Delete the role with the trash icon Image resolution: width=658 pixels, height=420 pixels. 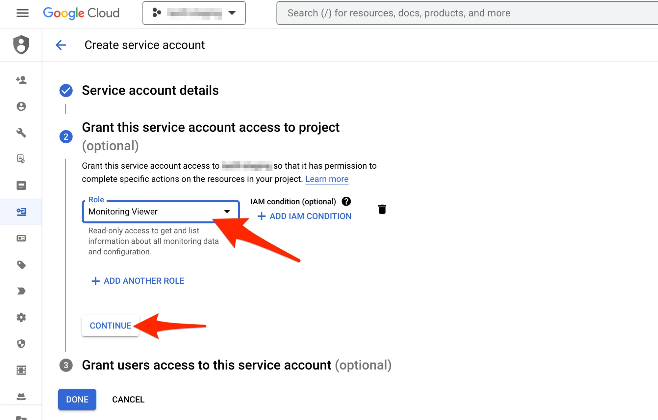coord(382,209)
